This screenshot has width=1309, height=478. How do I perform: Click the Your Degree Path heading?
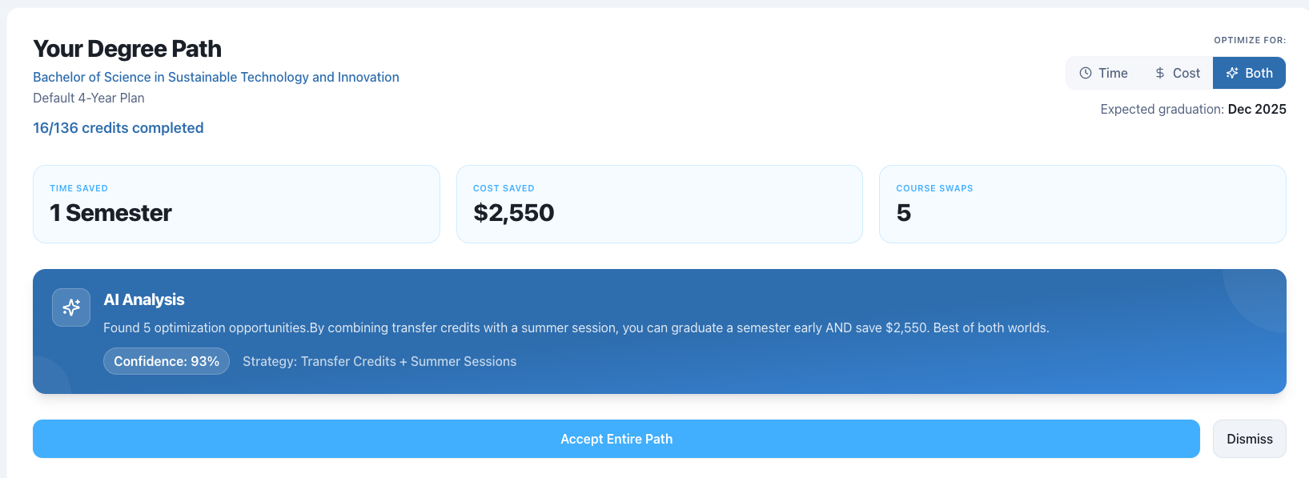tap(126, 49)
